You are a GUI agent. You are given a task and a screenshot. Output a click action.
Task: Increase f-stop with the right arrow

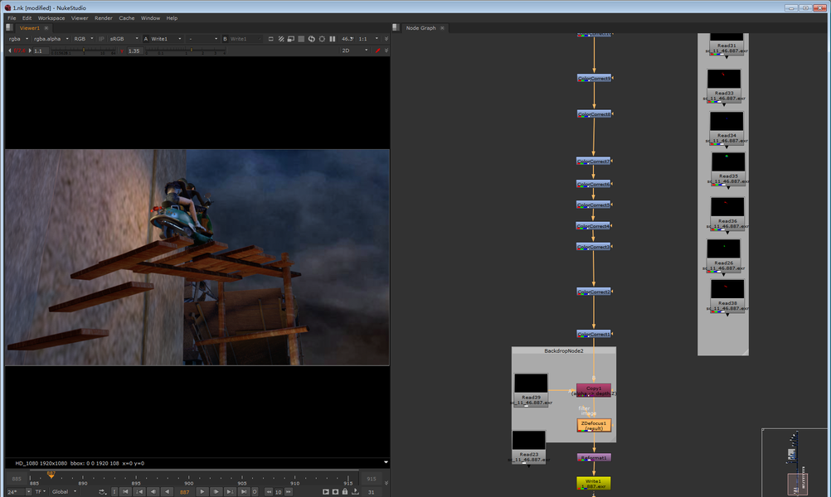(30, 51)
